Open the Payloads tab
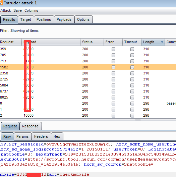 point(64,19)
